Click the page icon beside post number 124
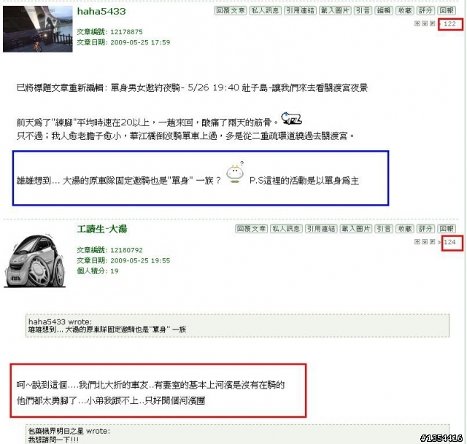Image resolution: width=467 pixels, height=444 pixels. 433,241
